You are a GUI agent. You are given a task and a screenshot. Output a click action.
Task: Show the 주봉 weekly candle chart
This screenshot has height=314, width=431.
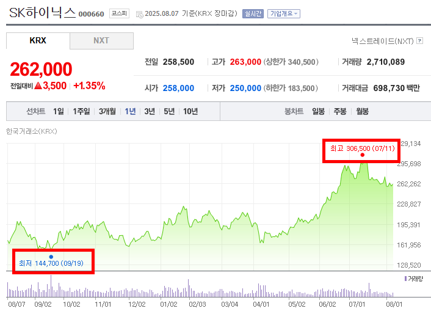pyautogui.click(x=340, y=111)
